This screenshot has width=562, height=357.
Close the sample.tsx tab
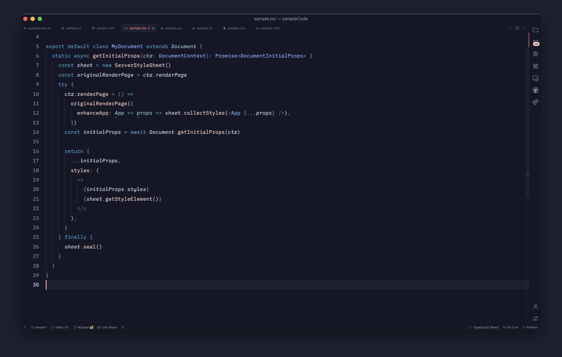coord(153,28)
